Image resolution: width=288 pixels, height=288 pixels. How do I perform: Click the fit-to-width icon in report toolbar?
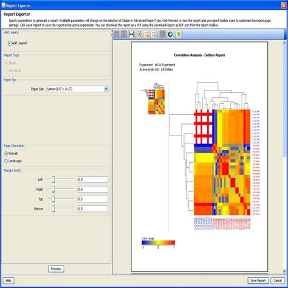pos(131,34)
